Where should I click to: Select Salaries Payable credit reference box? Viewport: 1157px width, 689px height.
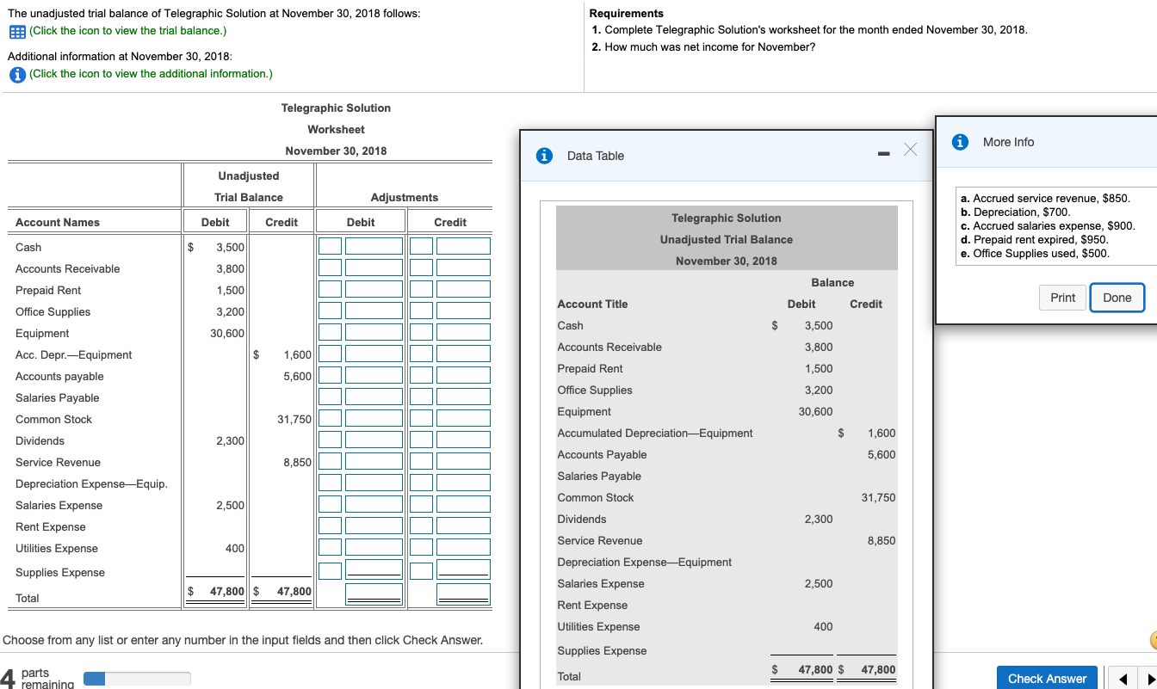[x=421, y=397]
